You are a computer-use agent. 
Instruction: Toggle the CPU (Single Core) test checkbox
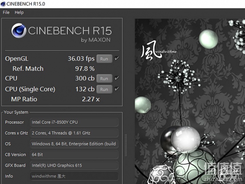click(x=117, y=89)
